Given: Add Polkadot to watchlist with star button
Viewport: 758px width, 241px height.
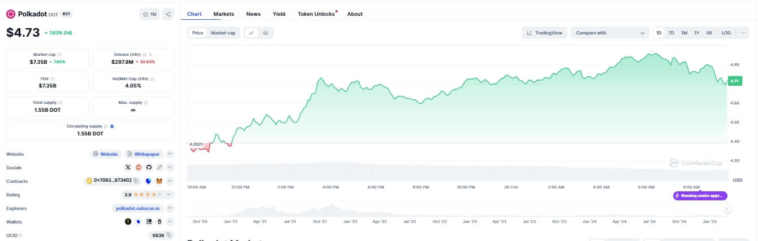Looking at the screenshot, I should click(x=150, y=14).
